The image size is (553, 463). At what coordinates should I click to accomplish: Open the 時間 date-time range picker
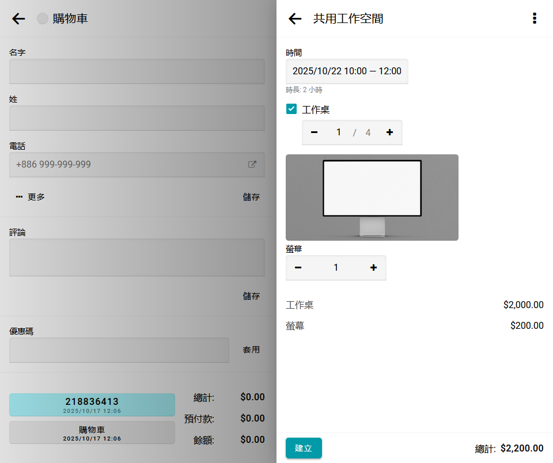coord(347,71)
